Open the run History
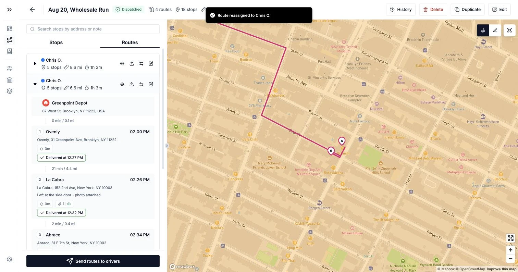The width and height of the screenshot is (518, 272). point(401,10)
